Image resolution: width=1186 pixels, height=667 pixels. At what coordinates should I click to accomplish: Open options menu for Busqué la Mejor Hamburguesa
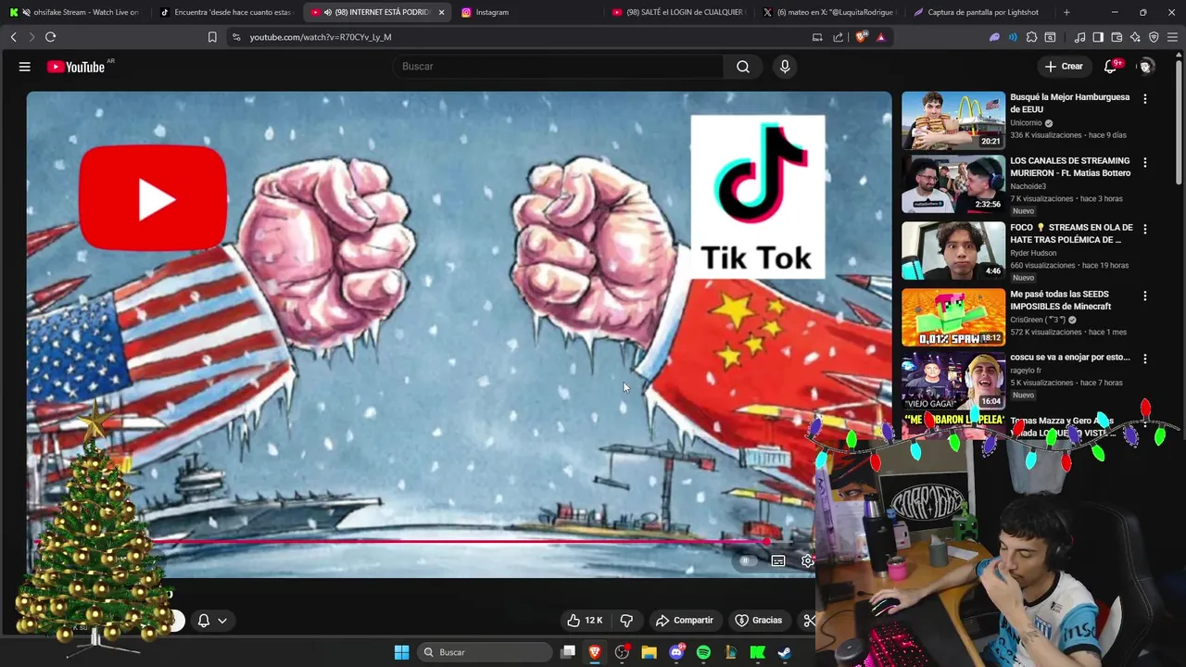coord(1145,98)
